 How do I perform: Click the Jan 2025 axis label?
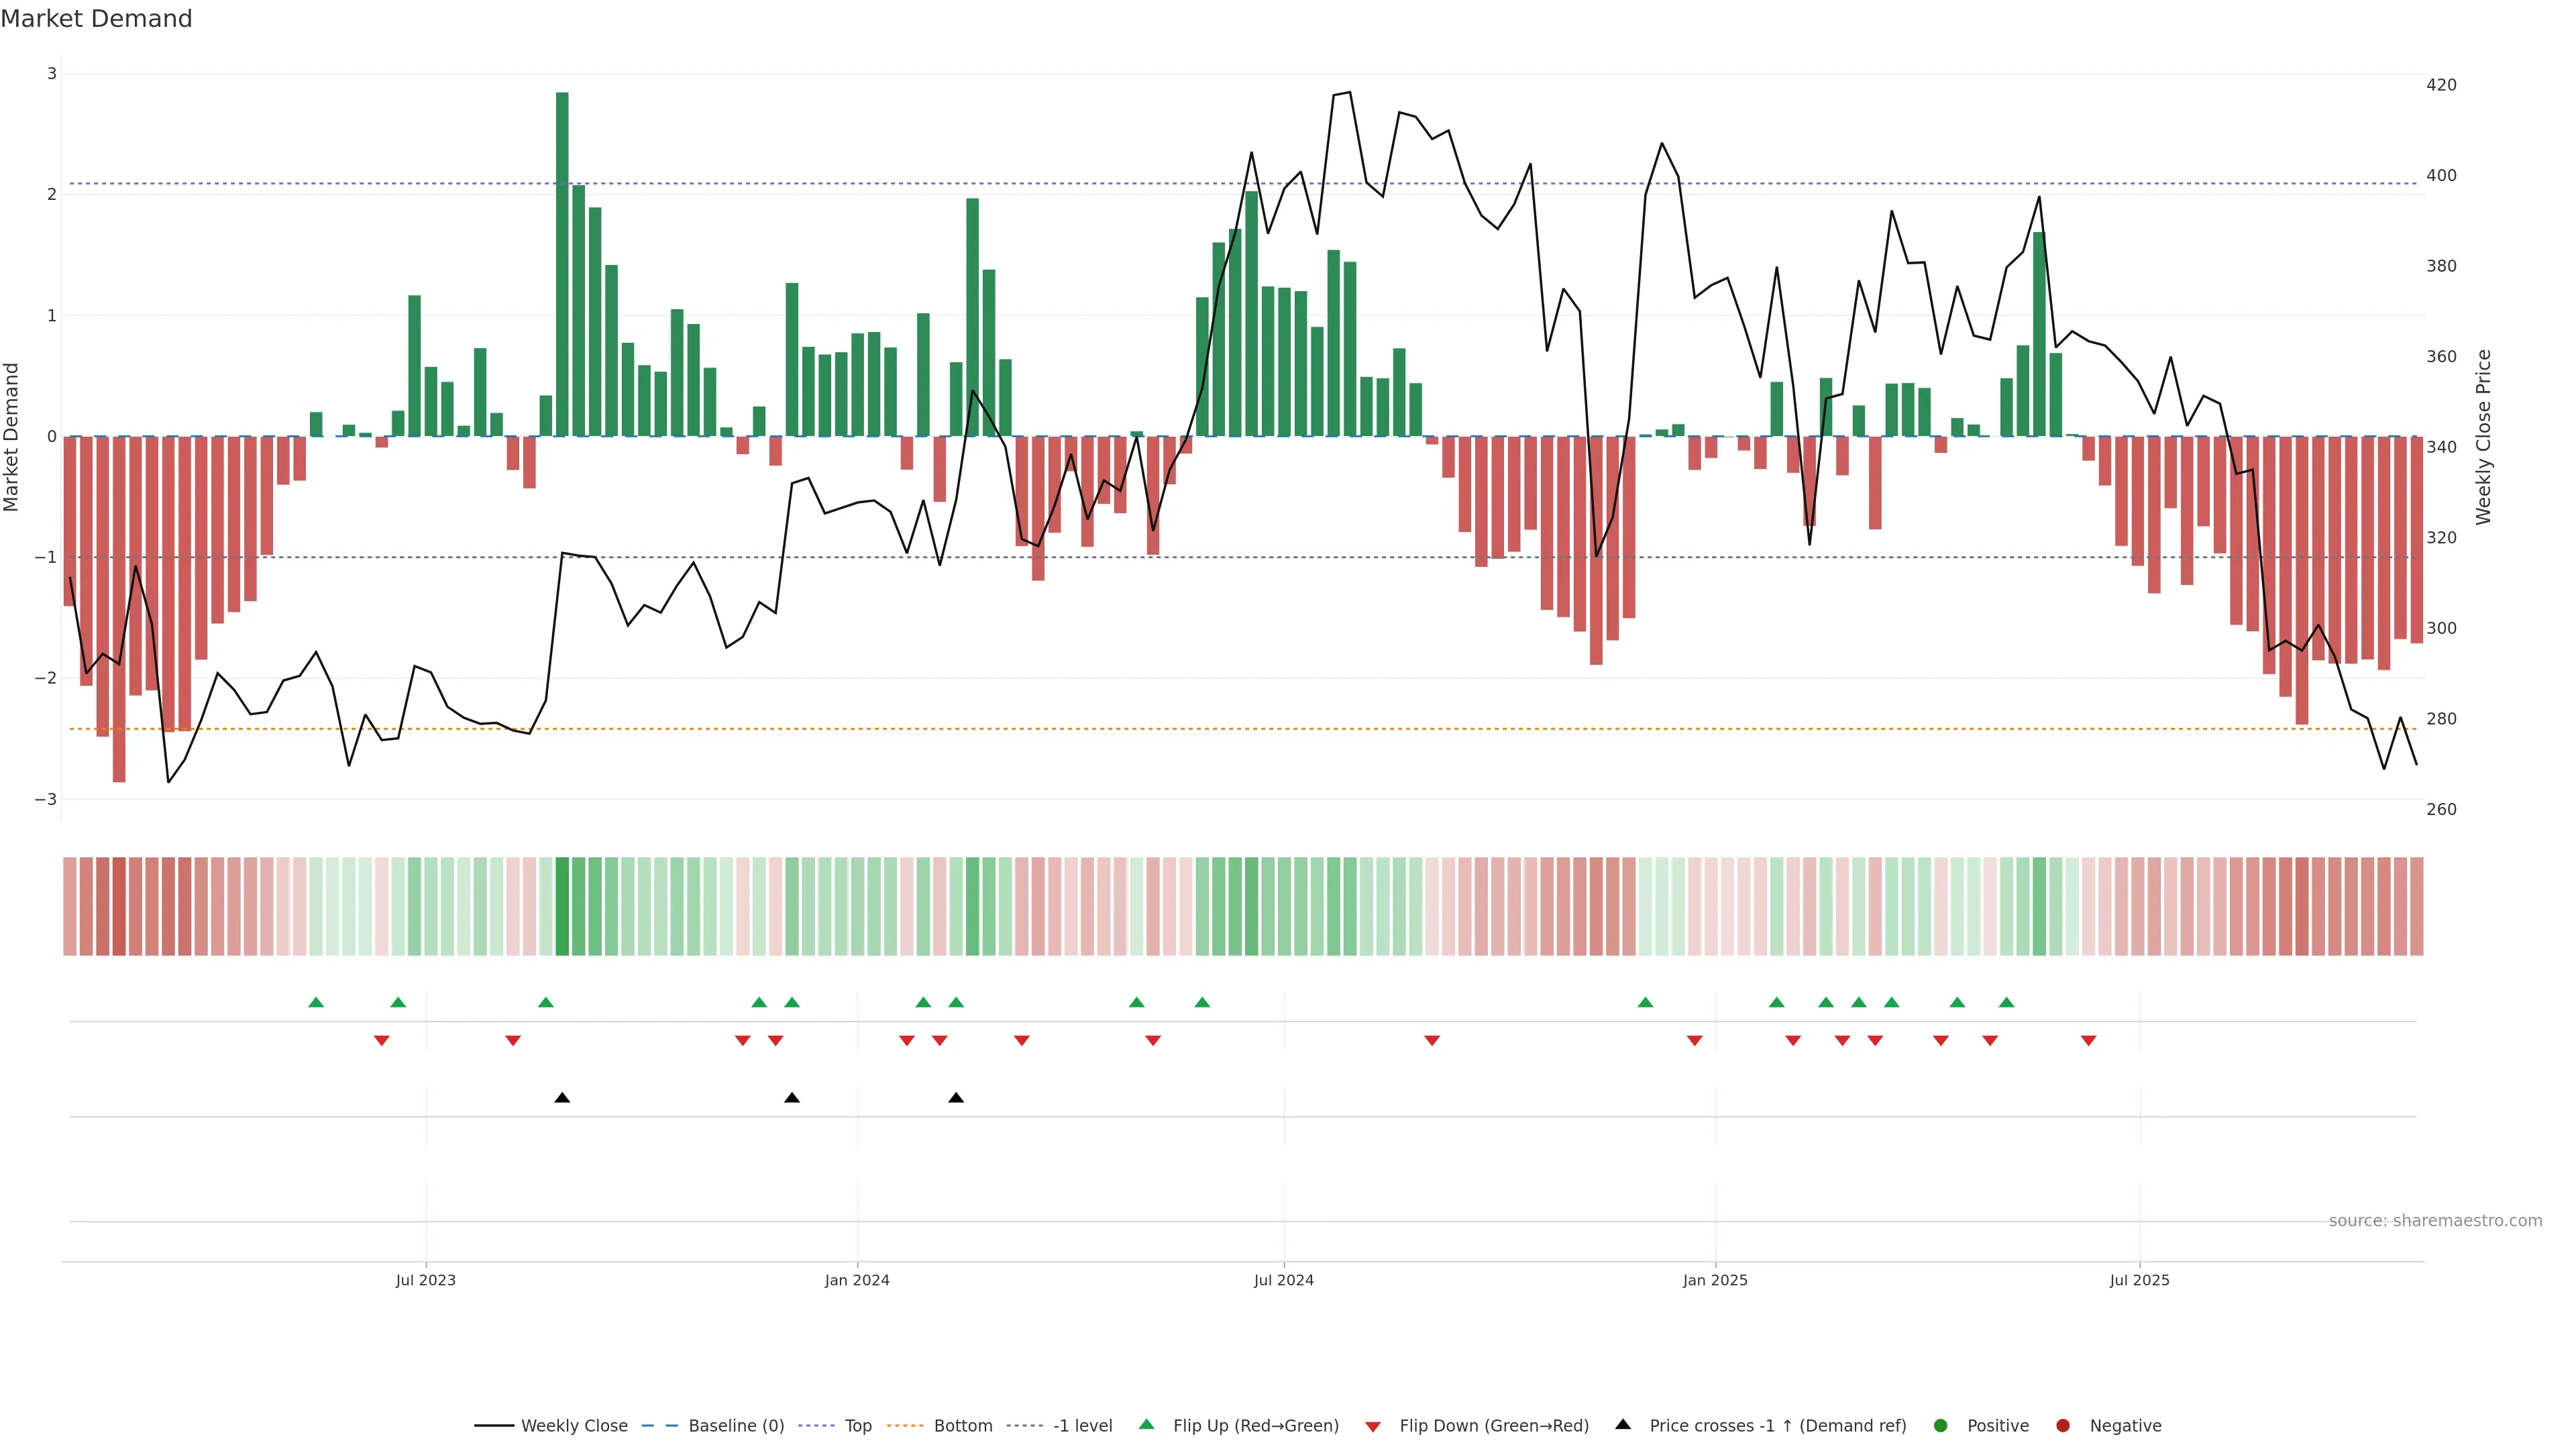1715,1281
